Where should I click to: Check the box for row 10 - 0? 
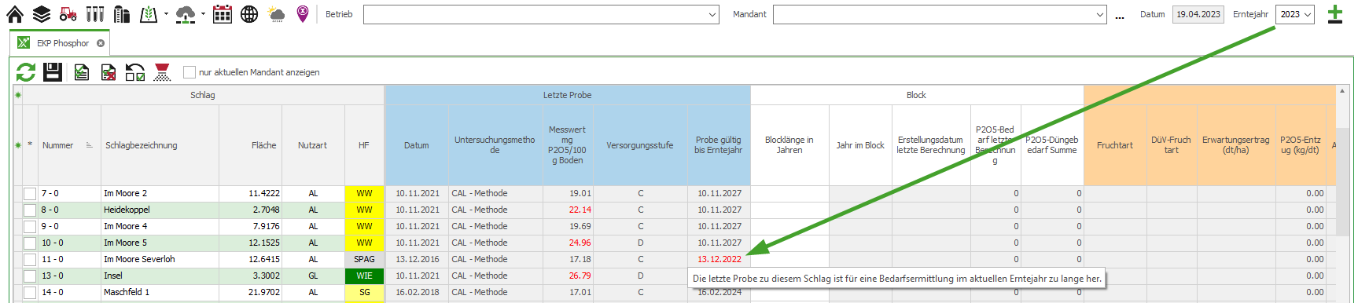point(30,243)
